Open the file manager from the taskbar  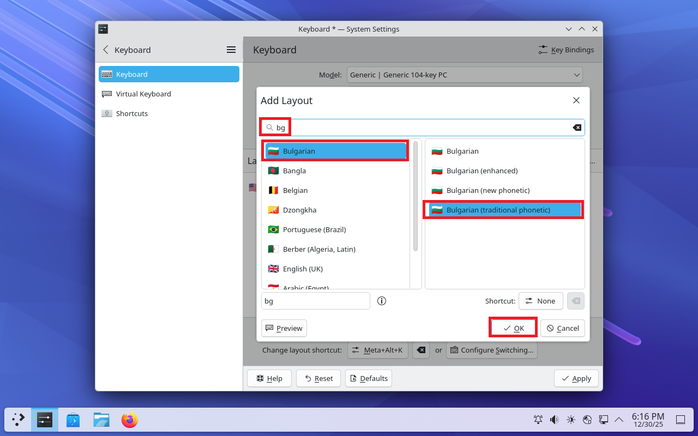pos(101,420)
